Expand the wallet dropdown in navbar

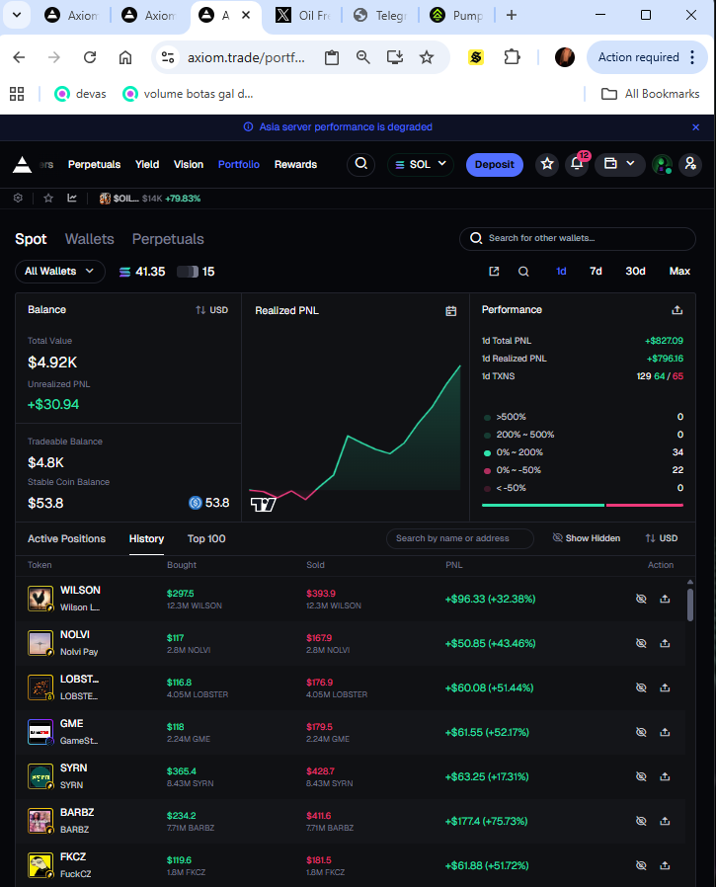click(620, 165)
